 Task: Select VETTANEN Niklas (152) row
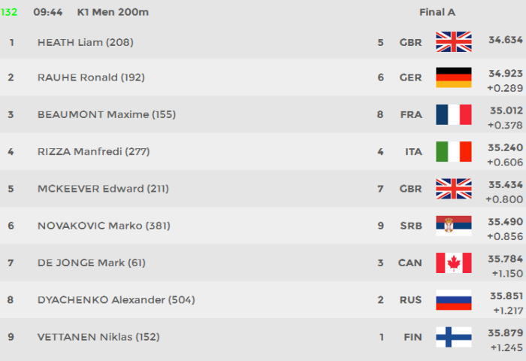pos(263,337)
